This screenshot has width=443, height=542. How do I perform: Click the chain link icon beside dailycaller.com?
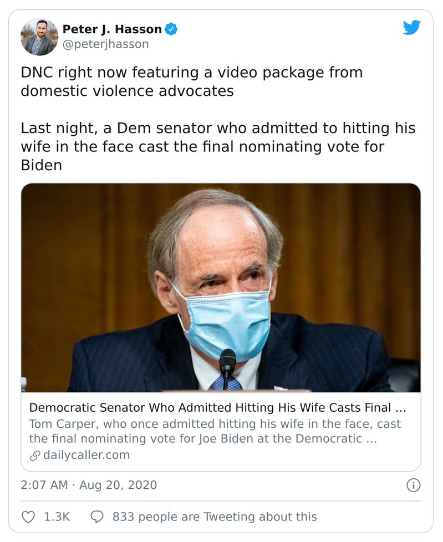click(x=34, y=456)
